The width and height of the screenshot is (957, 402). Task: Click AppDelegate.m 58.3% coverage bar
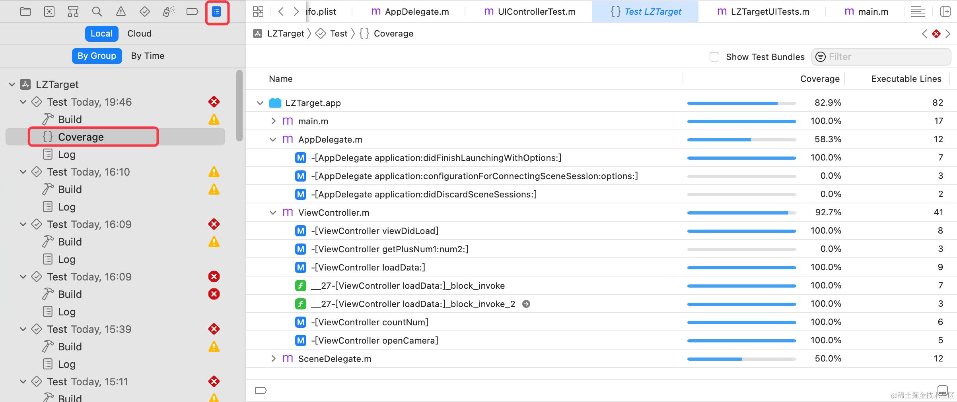(x=741, y=140)
